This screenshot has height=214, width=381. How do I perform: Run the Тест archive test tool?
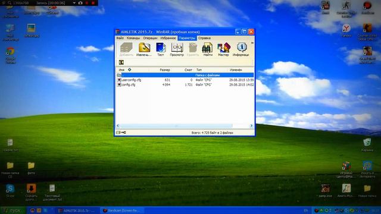161,49
